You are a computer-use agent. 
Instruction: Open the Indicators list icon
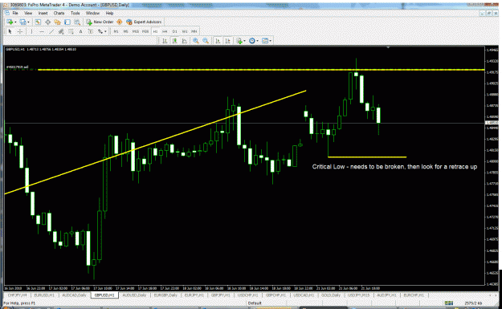coord(239,41)
